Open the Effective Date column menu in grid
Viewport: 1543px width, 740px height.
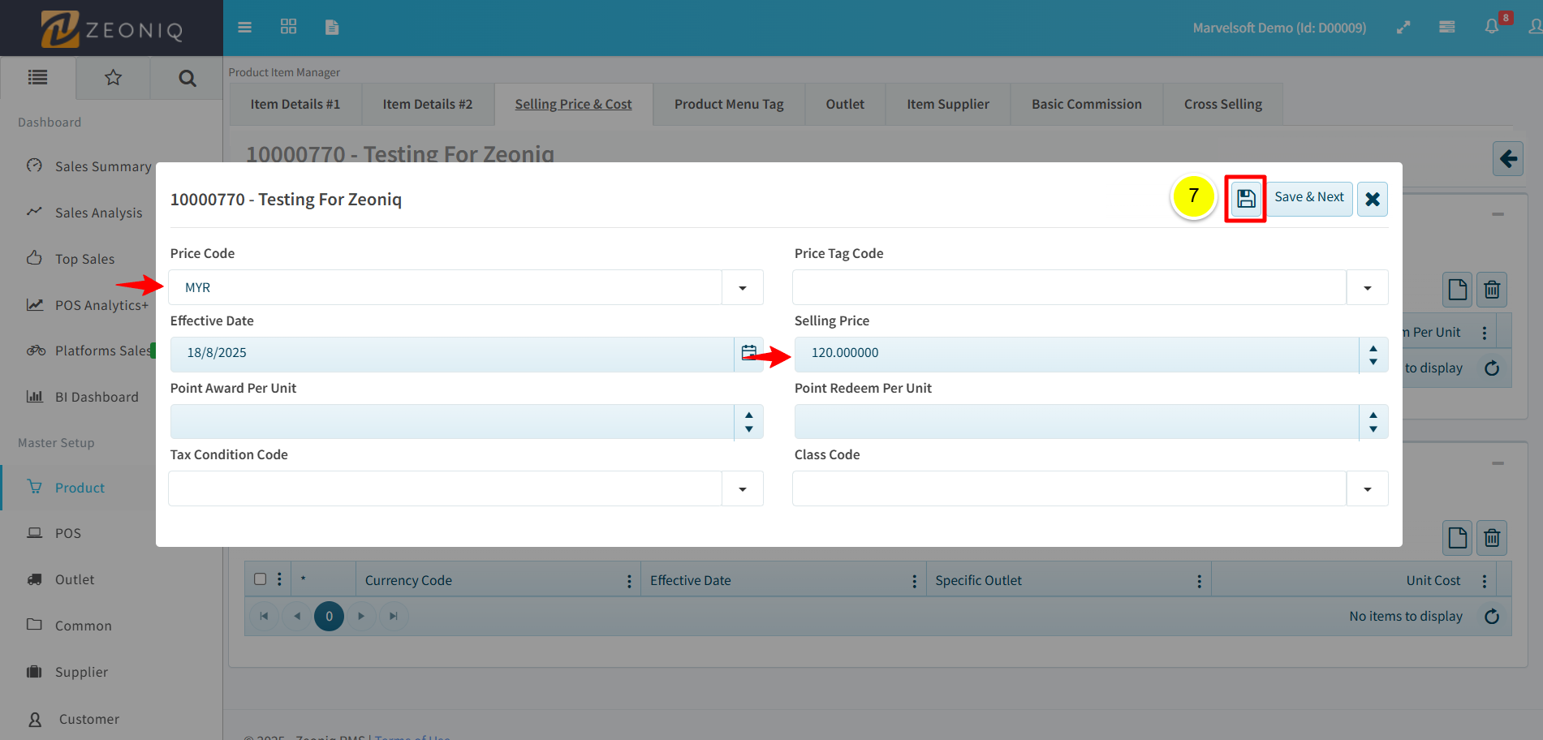click(915, 581)
